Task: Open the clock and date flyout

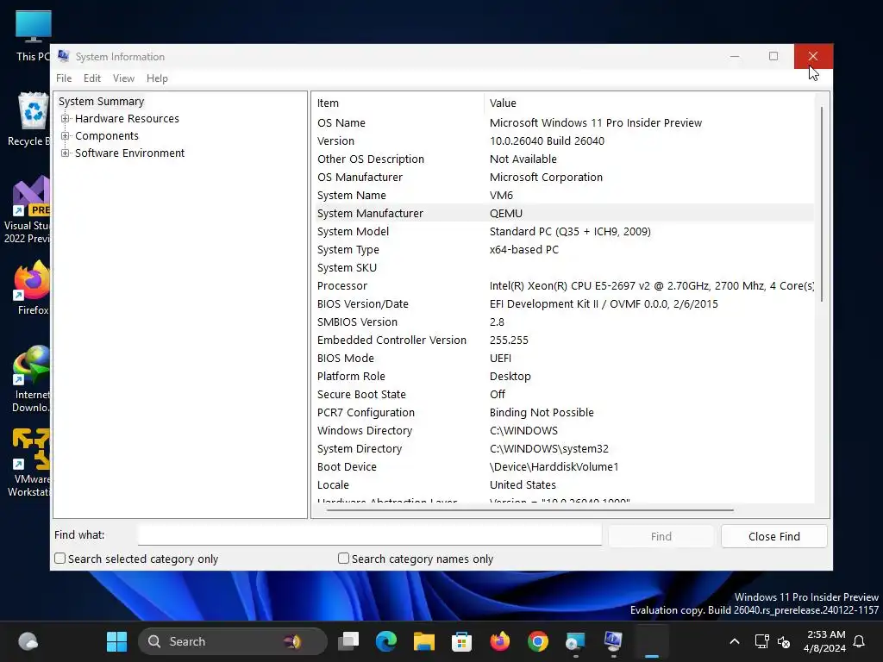Action: [x=824, y=641]
